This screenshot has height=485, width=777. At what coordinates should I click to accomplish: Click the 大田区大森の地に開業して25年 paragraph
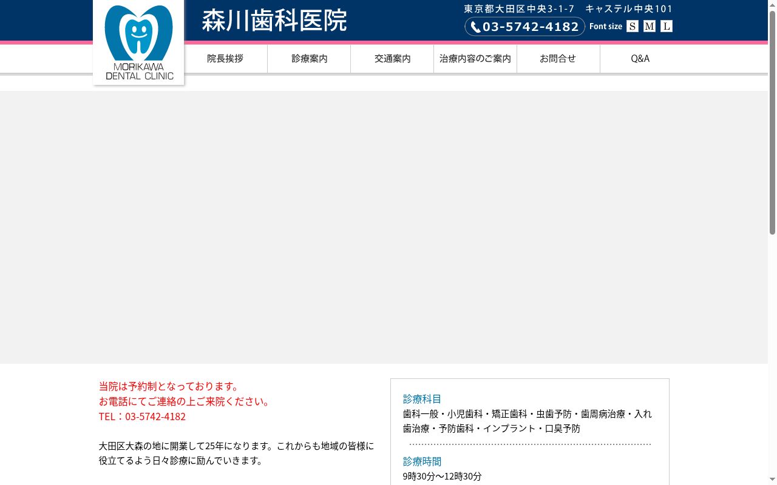[x=236, y=453]
